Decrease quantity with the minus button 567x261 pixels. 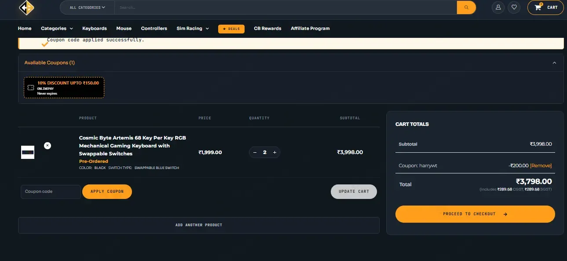(x=255, y=152)
